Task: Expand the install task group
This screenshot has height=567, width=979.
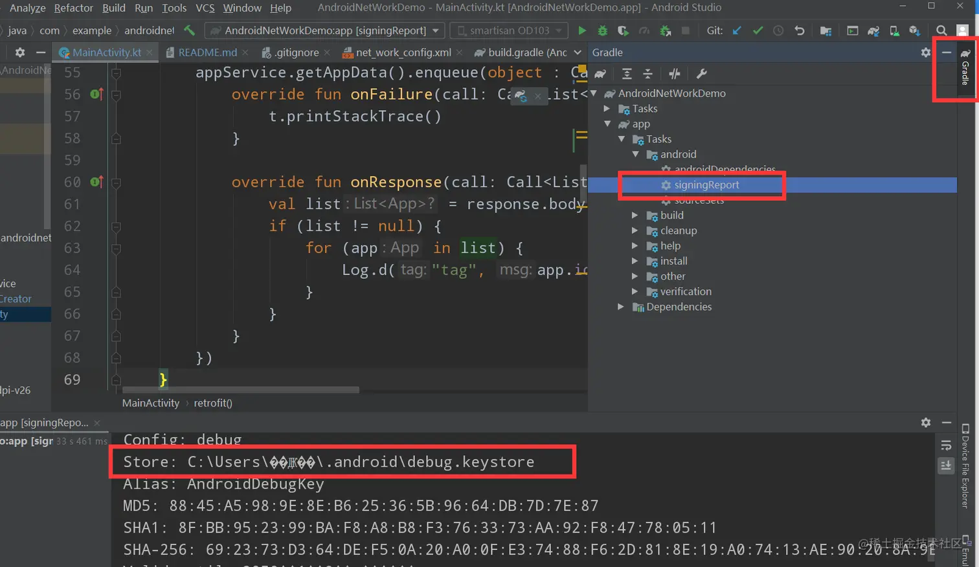Action: [x=635, y=261]
